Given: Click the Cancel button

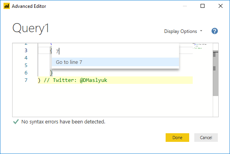Looking at the screenshot, I should (206, 138).
